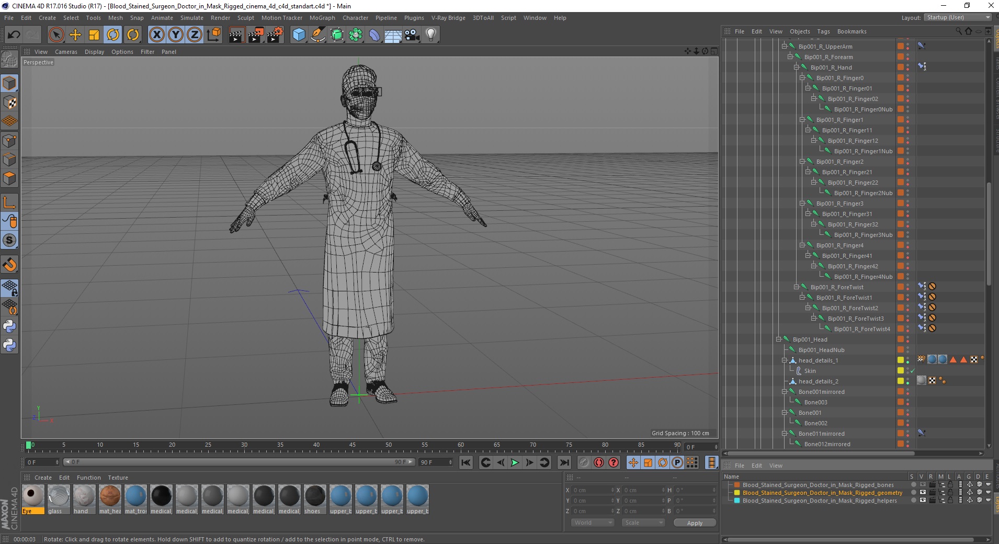Image resolution: width=999 pixels, height=544 pixels.
Task: Open the Array modeling objects icon
Action: click(356, 35)
